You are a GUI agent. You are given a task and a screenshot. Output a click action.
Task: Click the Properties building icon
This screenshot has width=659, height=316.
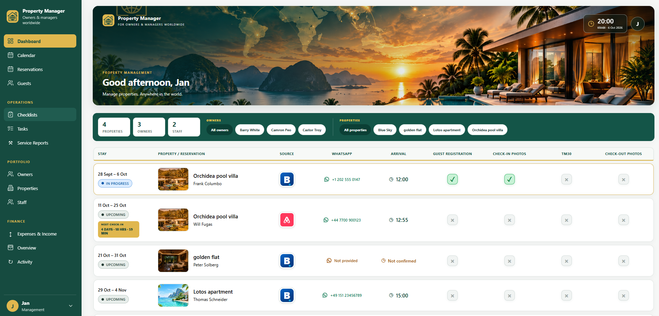tap(10, 188)
